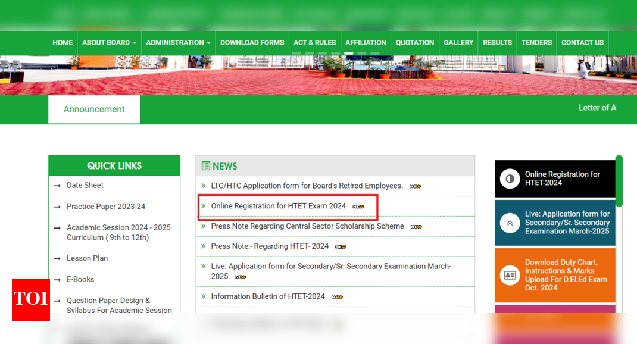Click the green scrollbar beside the sidebar banners
Viewport: 637px width, 344px height.
pos(619,179)
